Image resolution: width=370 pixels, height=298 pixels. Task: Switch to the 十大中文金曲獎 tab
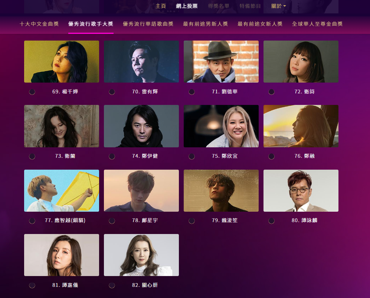tap(39, 24)
